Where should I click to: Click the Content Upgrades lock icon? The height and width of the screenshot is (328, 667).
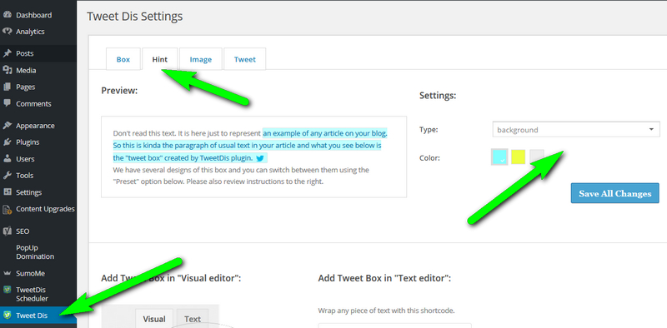7,209
